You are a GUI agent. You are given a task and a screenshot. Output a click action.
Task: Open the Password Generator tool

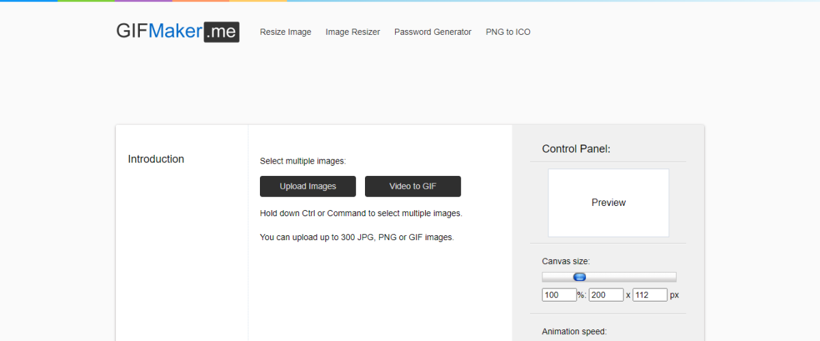(x=433, y=32)
